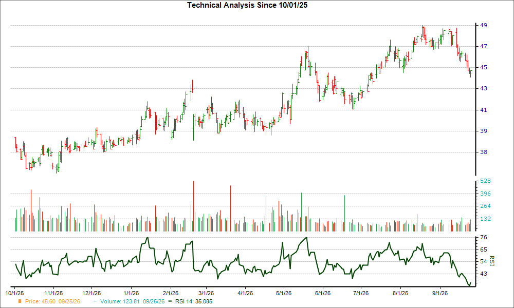This screenshot has height=308, width=514.
Task: Click the green RSI legend line marker
Action: 170,301
